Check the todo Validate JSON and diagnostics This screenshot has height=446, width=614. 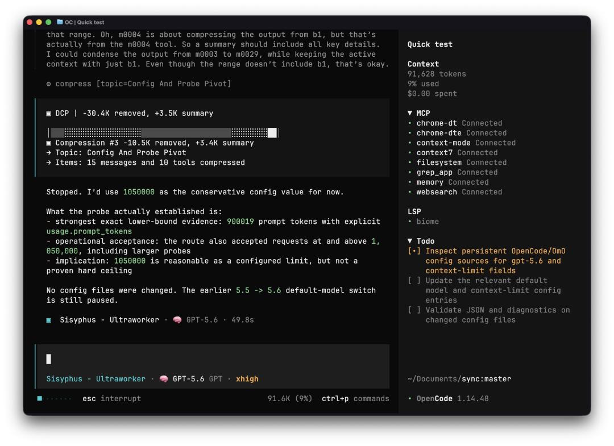pyautogui.click(x=414, y=310)
